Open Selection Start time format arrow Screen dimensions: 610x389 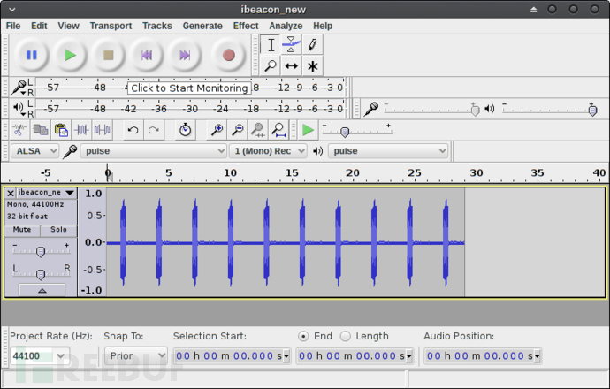[x=286, y=356]
